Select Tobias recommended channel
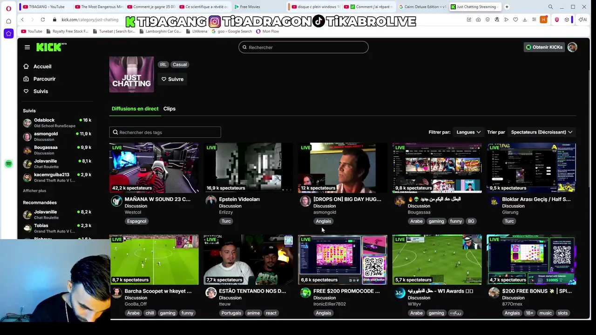This screenshot has width=596, height=335. 57,228
